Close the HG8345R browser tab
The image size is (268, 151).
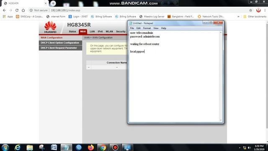coord(46,3)
